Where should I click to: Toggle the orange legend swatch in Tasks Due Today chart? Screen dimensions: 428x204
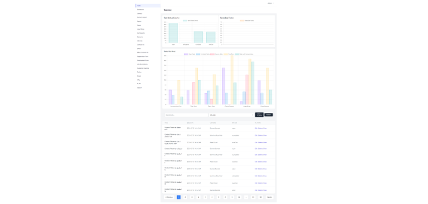click(x=242, y=20)
